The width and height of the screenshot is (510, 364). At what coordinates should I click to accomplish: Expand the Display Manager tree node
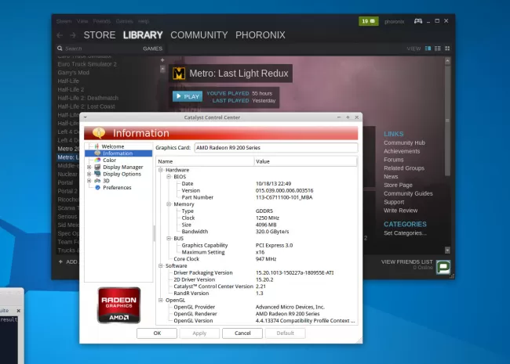click(x=89, y=167)
